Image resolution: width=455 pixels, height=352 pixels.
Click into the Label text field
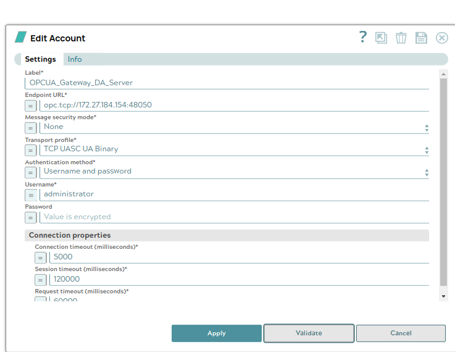tap(227, 82)
